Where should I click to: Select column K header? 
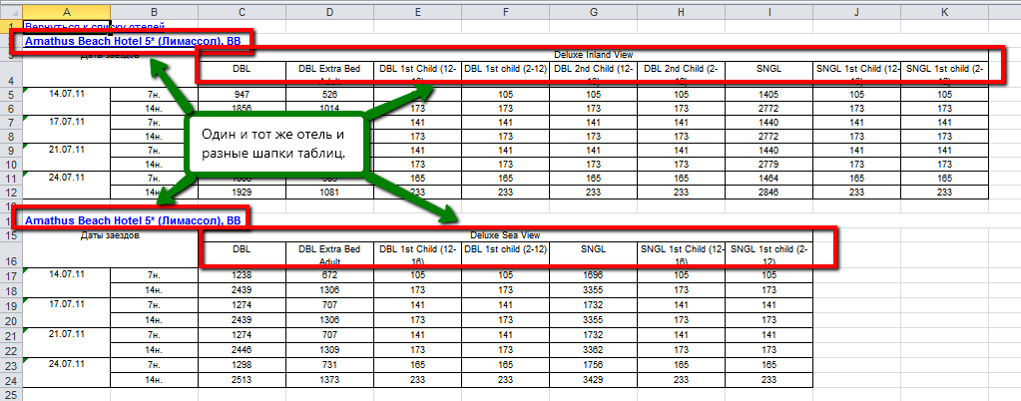[x=945, y=12]
